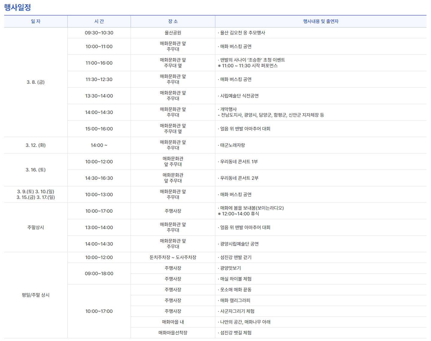Click the 3. 8. (금) date cell

[36, 82]
